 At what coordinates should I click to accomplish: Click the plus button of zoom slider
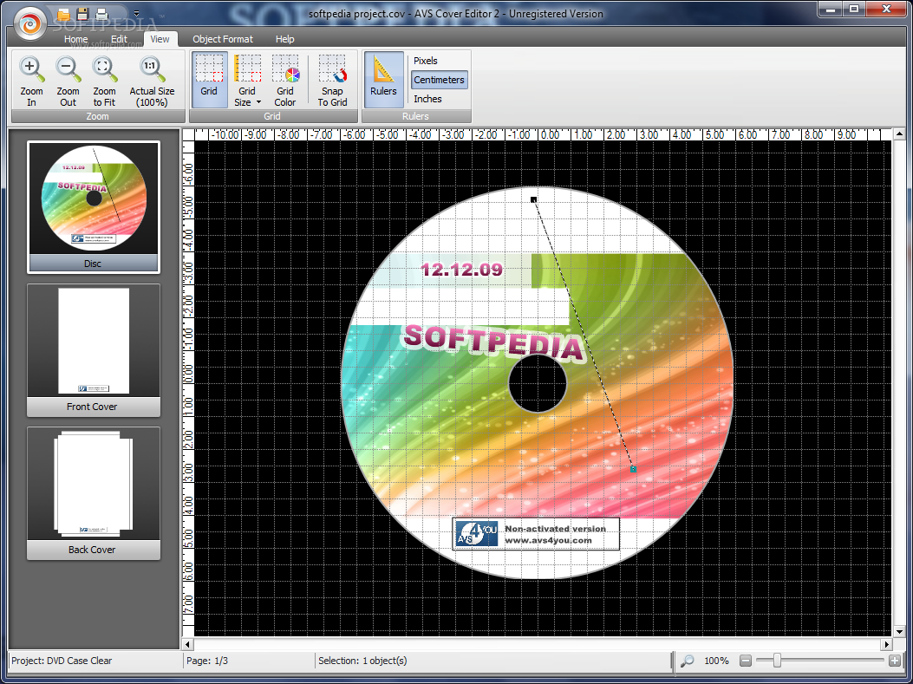[x=895, y=661]
